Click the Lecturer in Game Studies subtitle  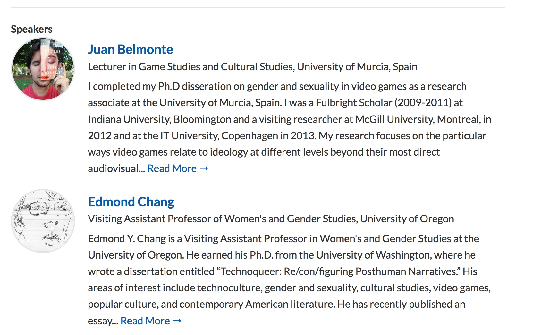[253, 67]
